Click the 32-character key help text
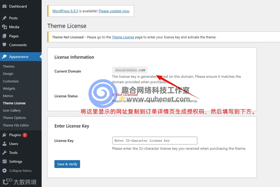This screenshot has height=187, width=280. (179, 148)
